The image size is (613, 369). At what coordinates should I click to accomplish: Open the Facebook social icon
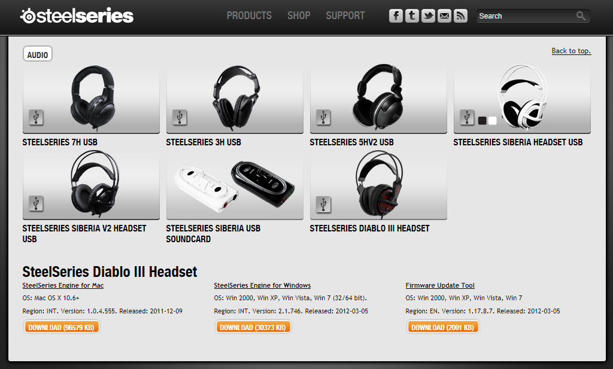(x=396, y=16)
